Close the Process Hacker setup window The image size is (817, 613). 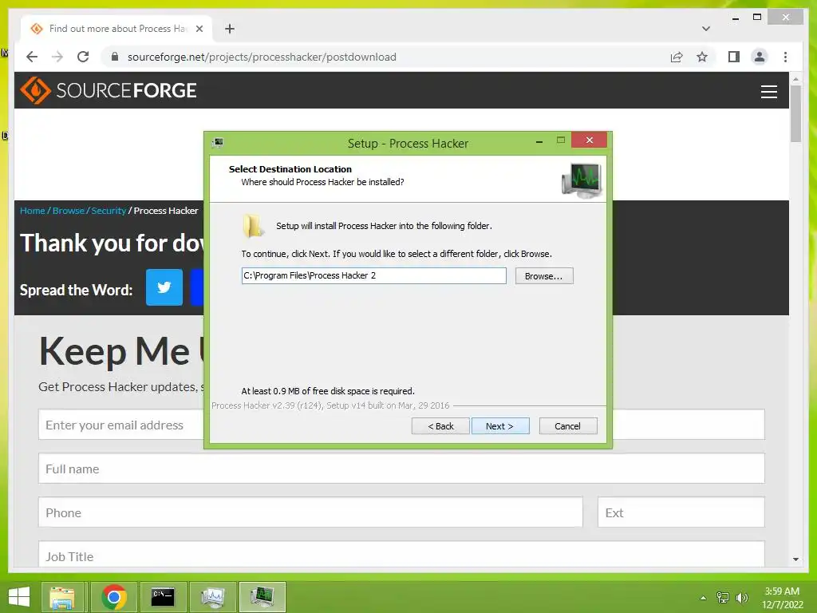[x=590, y=140]
